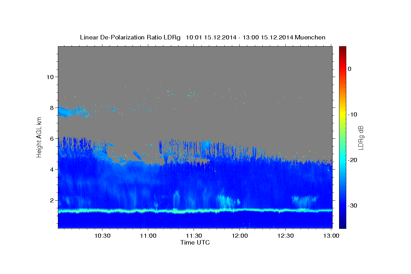
Task: Click the LDRg dB colorbar title
Action: [x=361, y=137]
